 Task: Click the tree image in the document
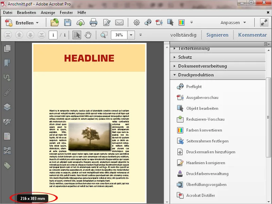click(89, 136)
